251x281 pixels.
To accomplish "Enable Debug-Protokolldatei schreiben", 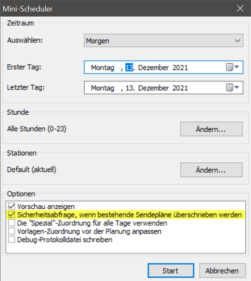I will pos(11,239).
